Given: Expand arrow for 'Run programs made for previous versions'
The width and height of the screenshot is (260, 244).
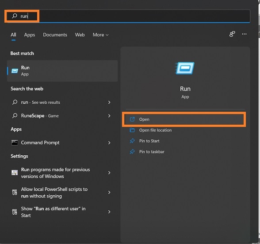Looking at the screenshot, I should pyautogui.click(x=109, y=173).
